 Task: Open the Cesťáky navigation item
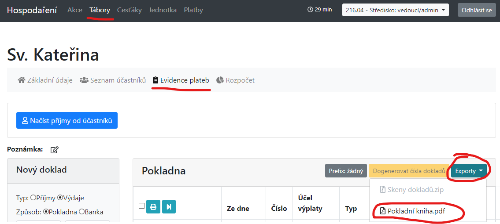pos(129,10)
